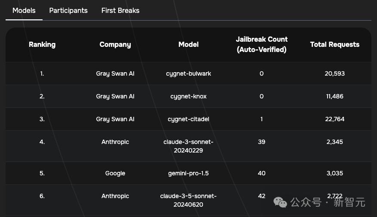377x217 pixels.
Task: Open the claude-3-5-sonnet-20240620 model entry
Action: [x=188, y=200]
